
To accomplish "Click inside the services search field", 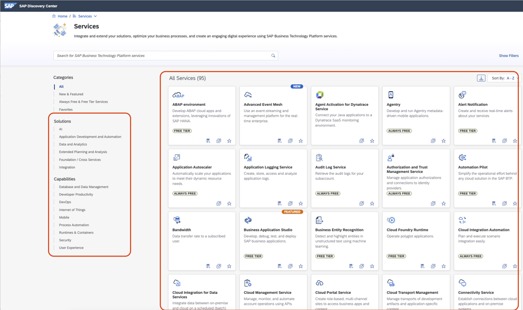I will pos(157,55).
